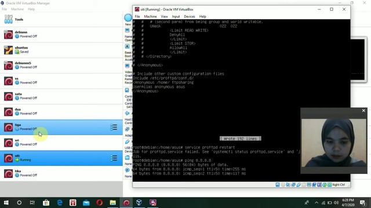Image resolution: width=371 pixels, height=208 pixels.
Task: Open the Help menu in VirtualBox Manager
Action: tap(31, 9)
